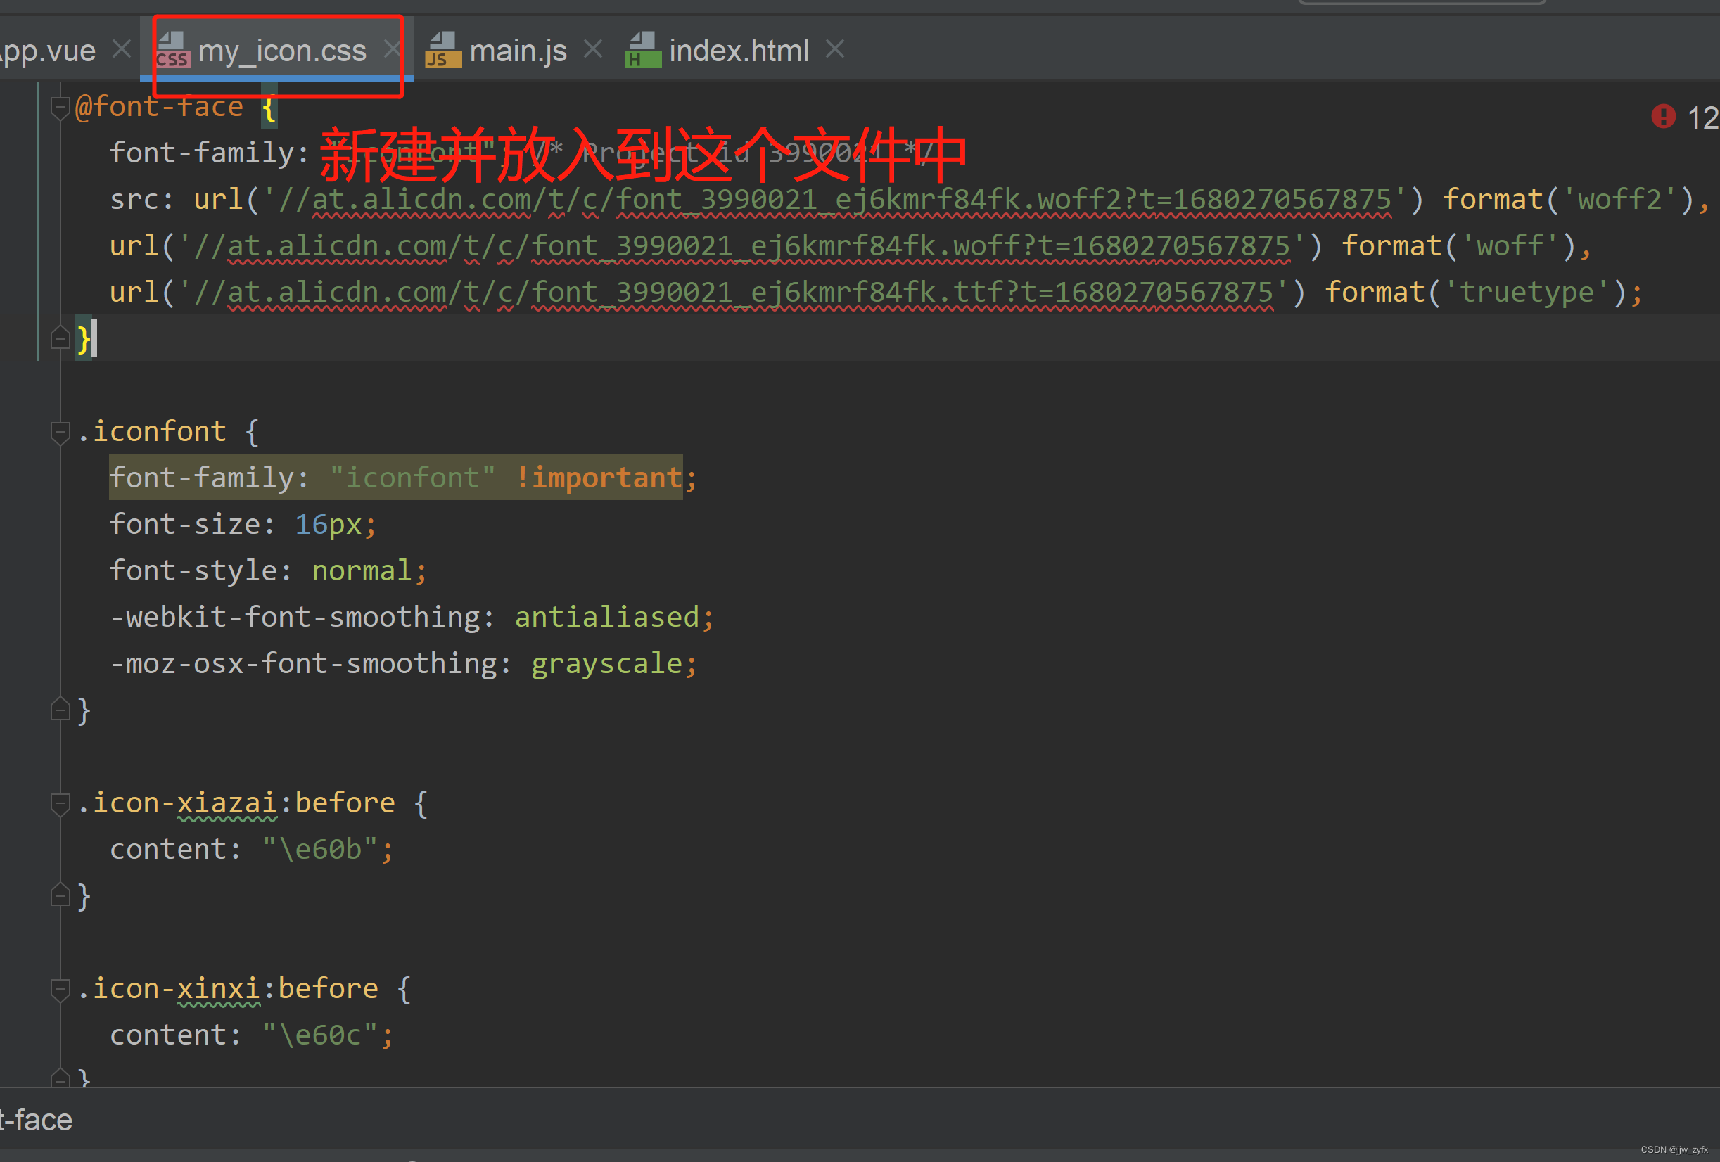The height and width of the screenshot is (1162, 1720).
Task: Switch to the App.vue tab
Action: (49, 51)
